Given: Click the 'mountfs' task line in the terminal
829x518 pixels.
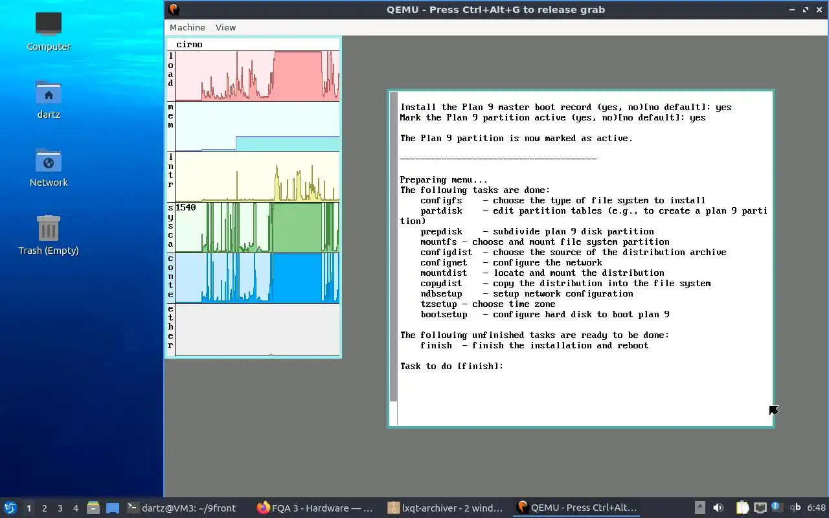Looking at the screenshot, I should (545, 242).
